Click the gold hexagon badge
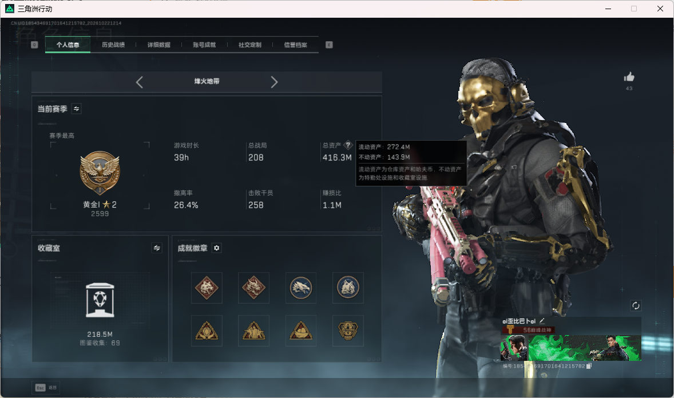This screenshot has width=674, height=398. coord(348,331)
